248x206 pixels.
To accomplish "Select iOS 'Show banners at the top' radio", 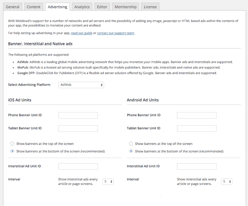I will [x=12, y=144].
